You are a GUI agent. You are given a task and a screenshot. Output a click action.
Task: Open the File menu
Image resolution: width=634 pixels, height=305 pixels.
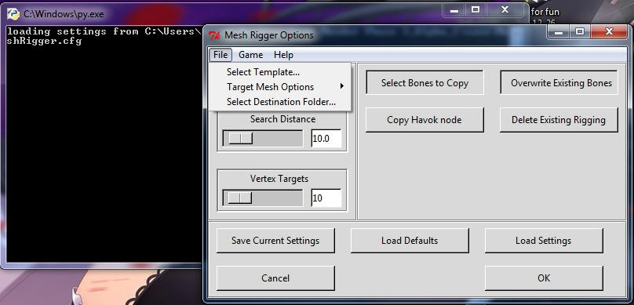(220, 55)
